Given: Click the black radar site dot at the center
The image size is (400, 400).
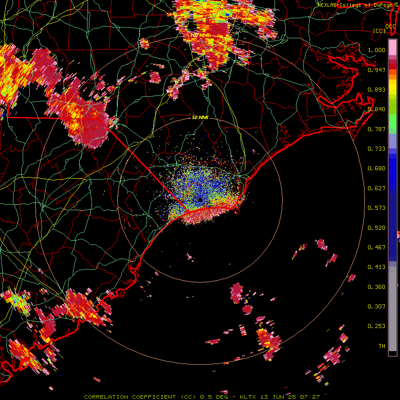Looking at the screenshot, I should (x=200, y=200).
